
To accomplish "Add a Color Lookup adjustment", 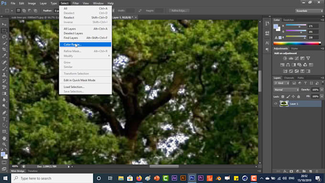I will (311, 65).
